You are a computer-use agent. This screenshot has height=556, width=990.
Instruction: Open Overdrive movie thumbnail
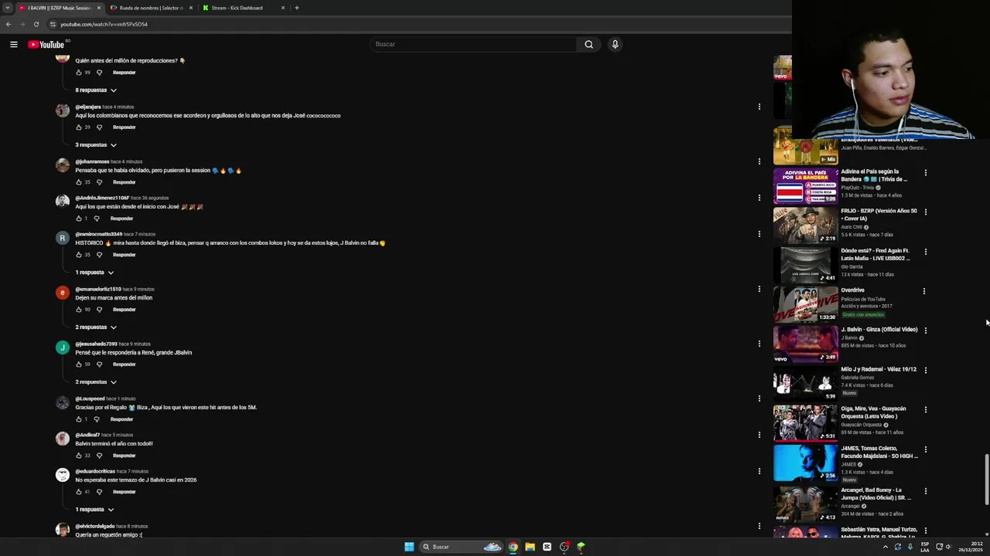click(805, 304)
